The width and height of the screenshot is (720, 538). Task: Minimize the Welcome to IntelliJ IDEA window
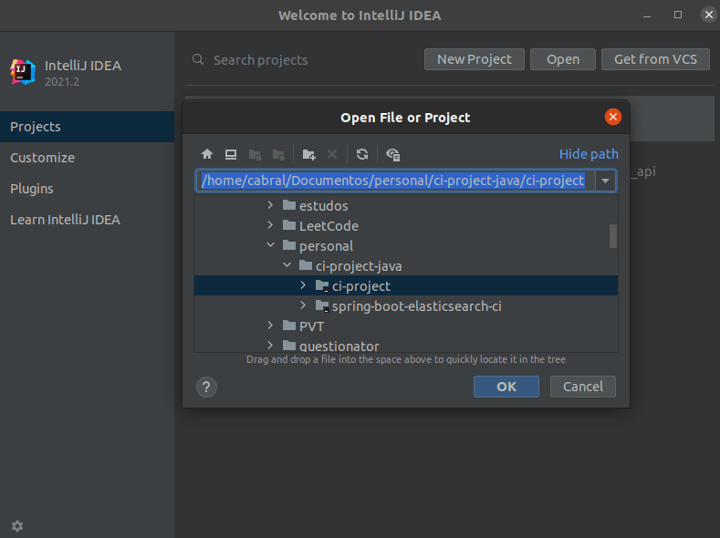(x=647, y=16)
